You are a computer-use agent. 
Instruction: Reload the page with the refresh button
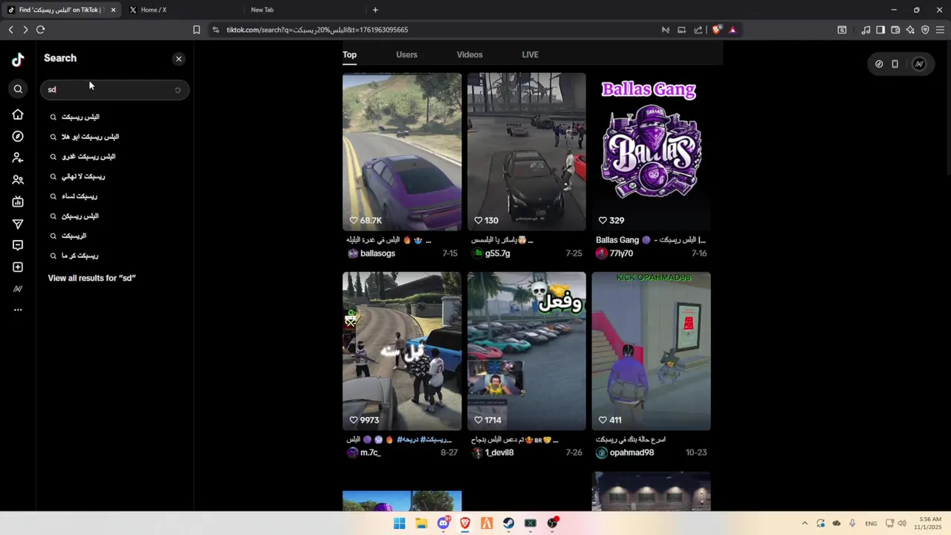[41, 30]
